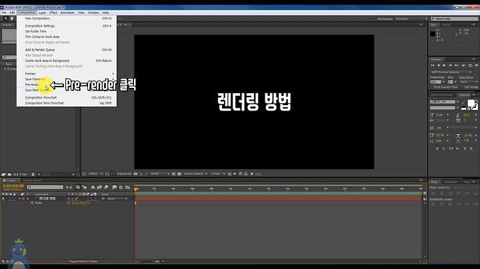Choose Trim Comp to Work Area
Screen dimensions: 480x269
point(67,37)
